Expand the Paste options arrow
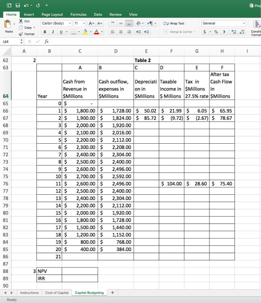 pos(14,24)
